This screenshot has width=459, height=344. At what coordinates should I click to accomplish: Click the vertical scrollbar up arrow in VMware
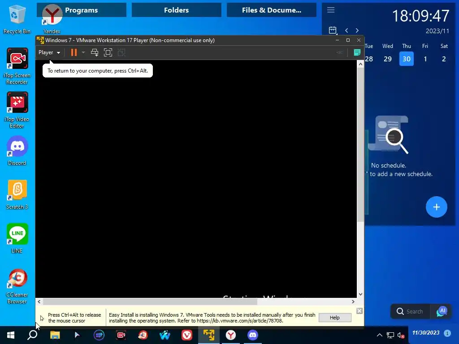click(x=361, y=64)
